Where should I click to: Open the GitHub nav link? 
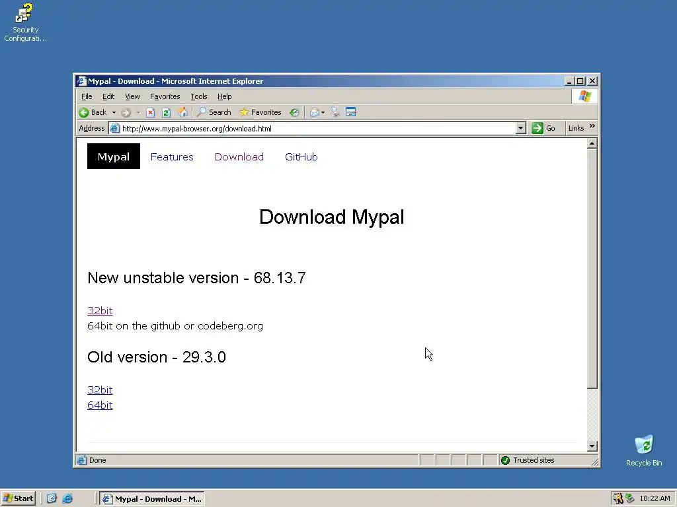click(301, 157)
